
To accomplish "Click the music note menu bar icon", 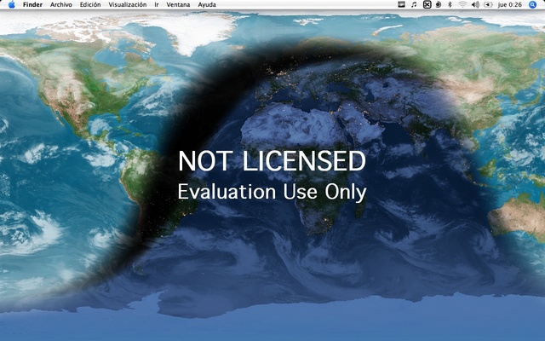I will pos(414,4).
